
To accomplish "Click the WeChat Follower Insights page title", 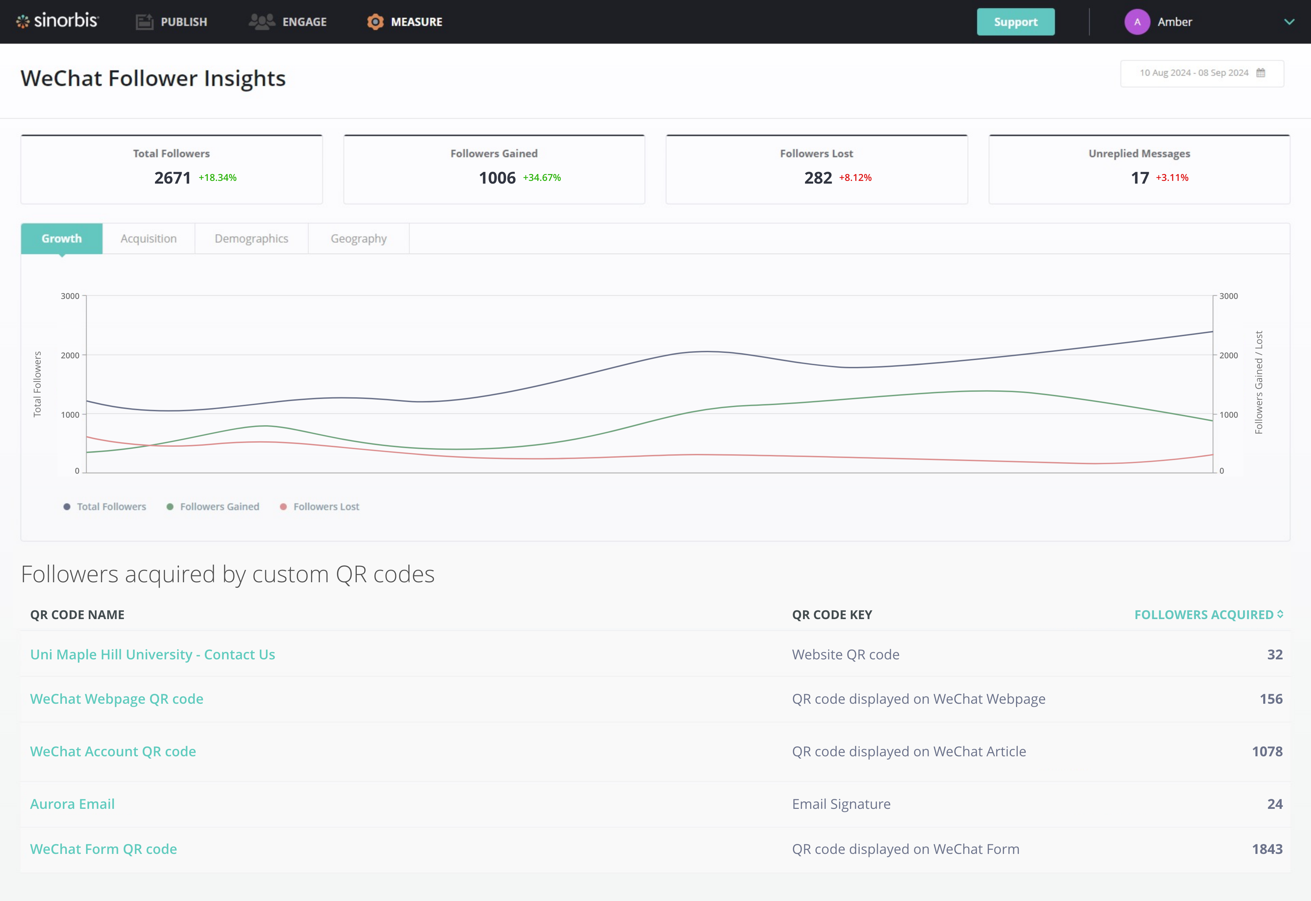I will [153, 78].
